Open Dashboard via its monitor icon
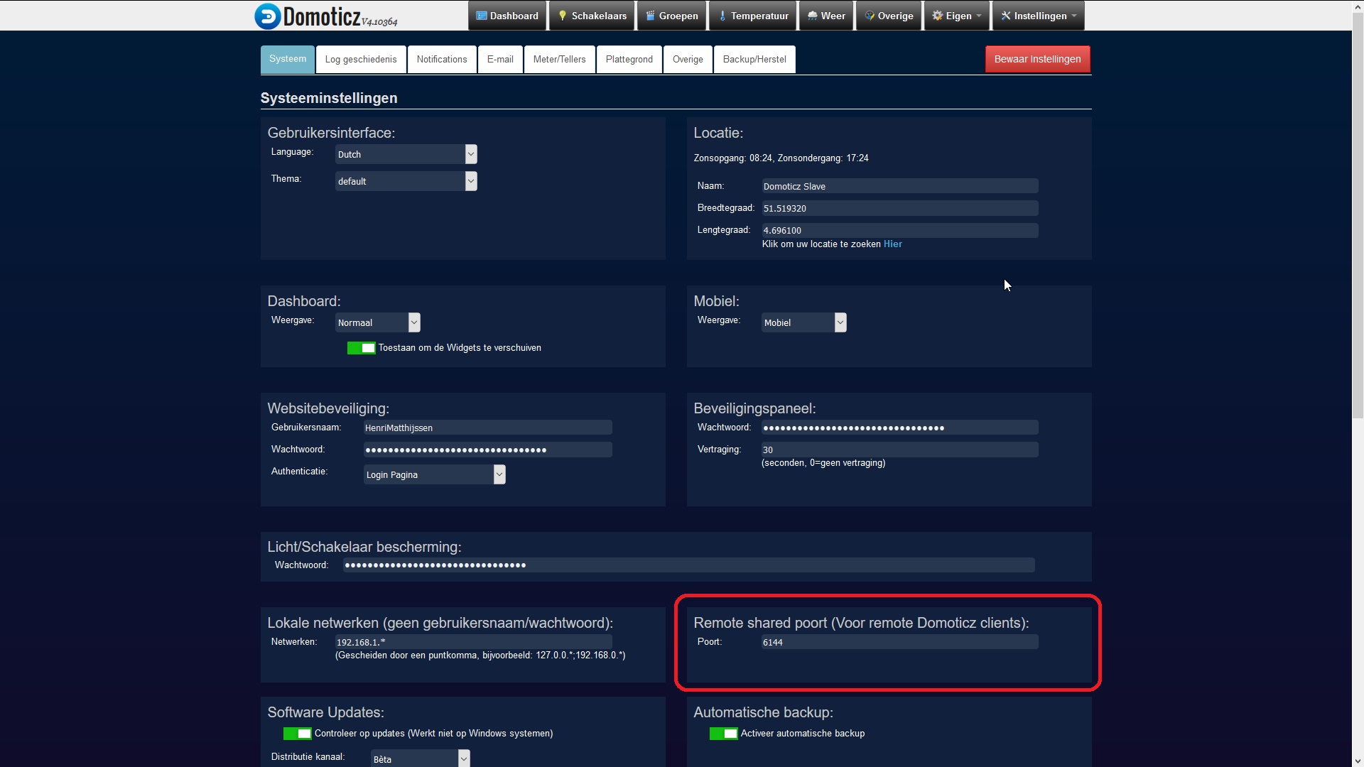The width and height of the screenshot is (1364, 767). [x=481, y=16]
